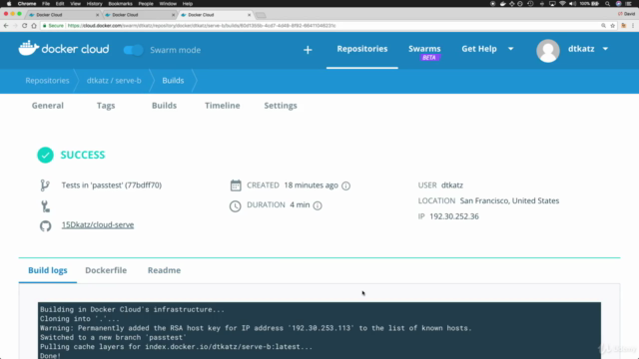The image size is (639, 359).
Task: Select the Readme tab
Action: click(x=164, y=270)
